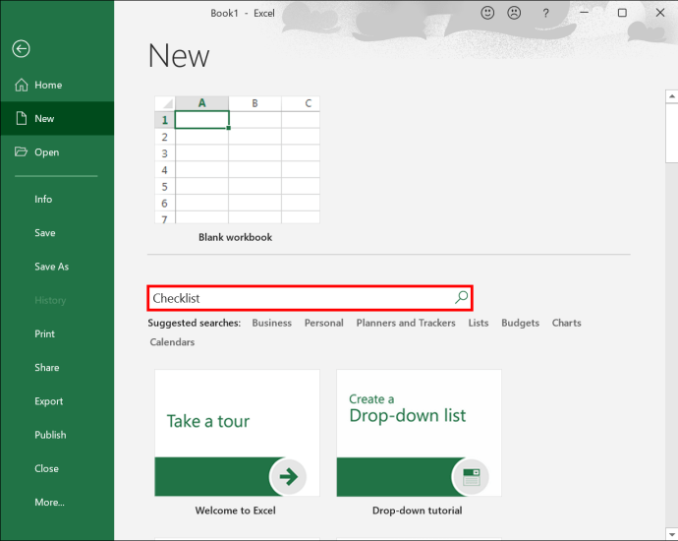Open the Create a Drop-down list template

point(419,433)
